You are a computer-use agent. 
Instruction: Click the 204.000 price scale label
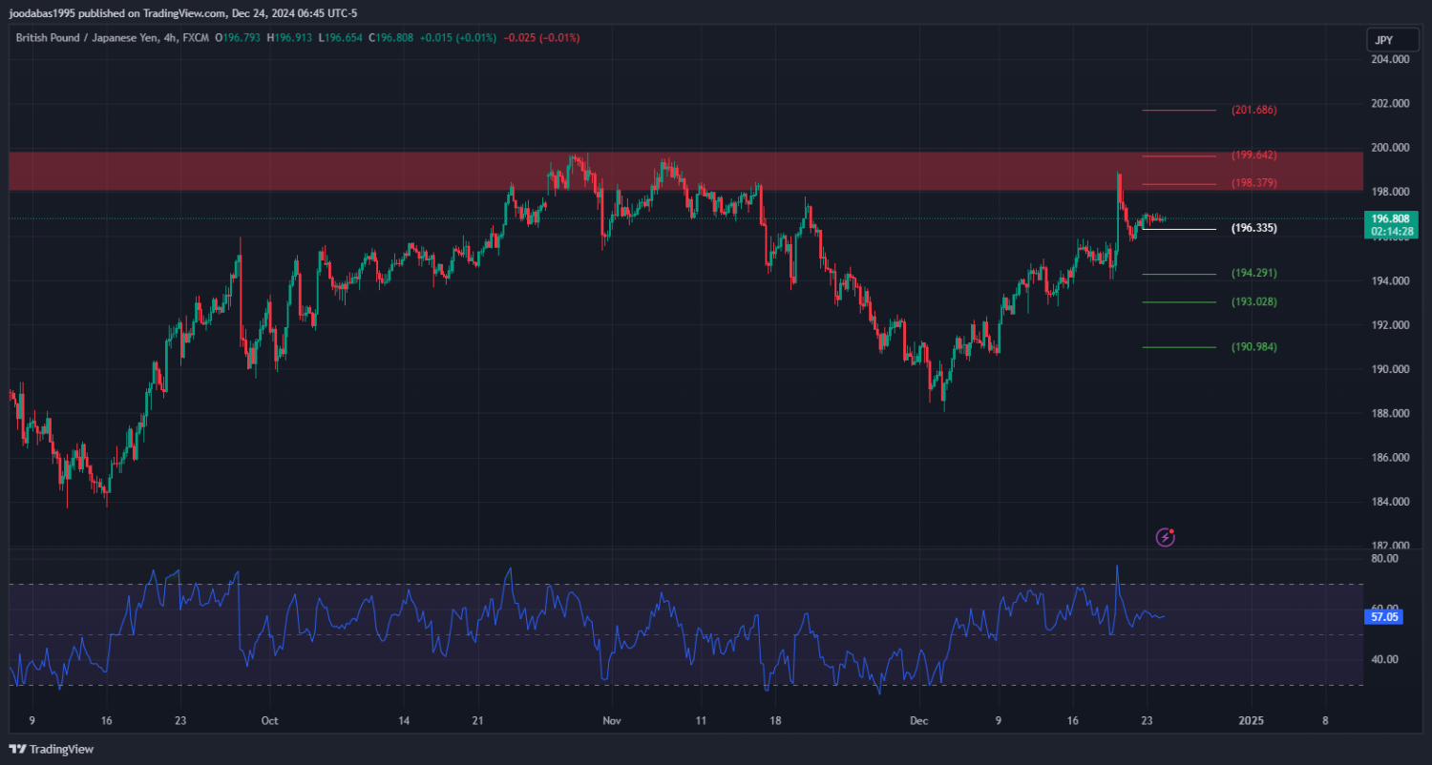point(1389,59)
